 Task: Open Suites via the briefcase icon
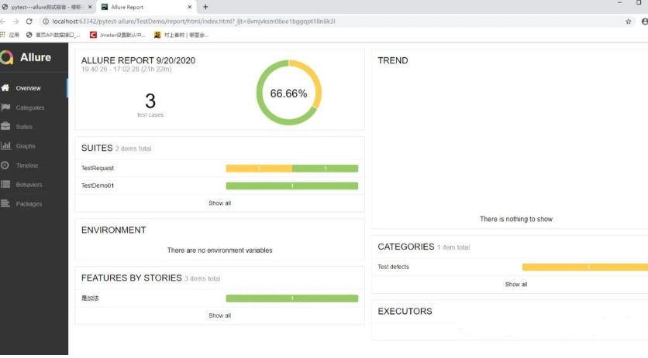pyautogui.click(x=5, y=126)
